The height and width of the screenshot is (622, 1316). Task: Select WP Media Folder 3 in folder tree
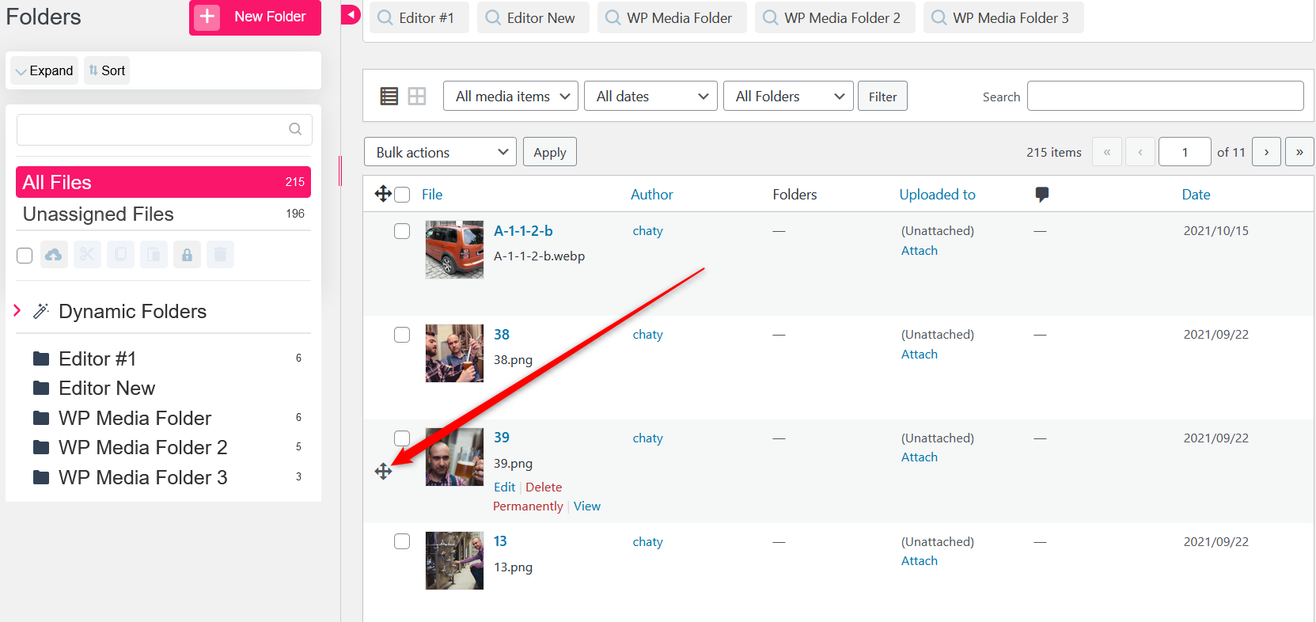coord(142,477)
